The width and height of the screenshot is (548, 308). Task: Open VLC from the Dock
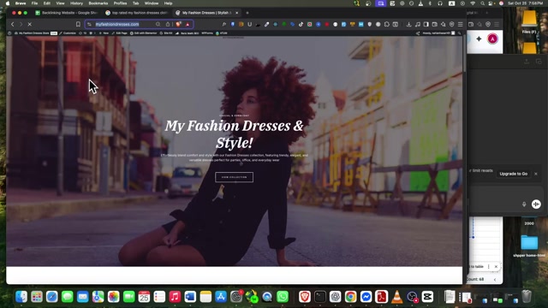[396, 297]
